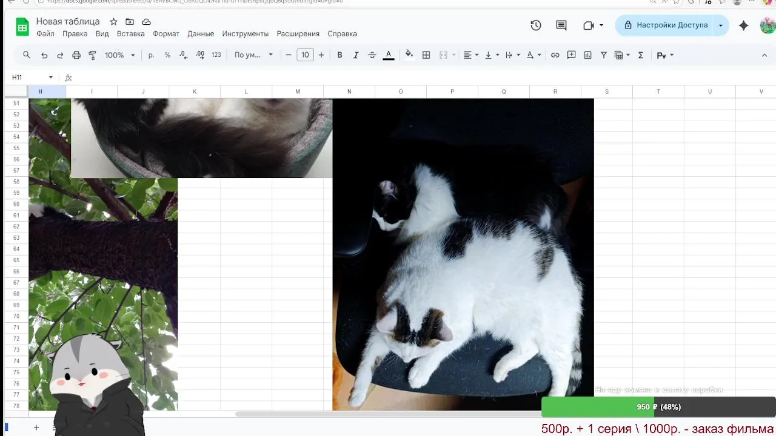Screen dimensions: 776x436
Task: View the cloud save status
Action: (x=146, y=22)
